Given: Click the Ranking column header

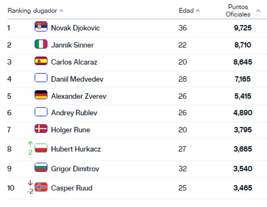Looking at the screenshot, I should 19,11.
